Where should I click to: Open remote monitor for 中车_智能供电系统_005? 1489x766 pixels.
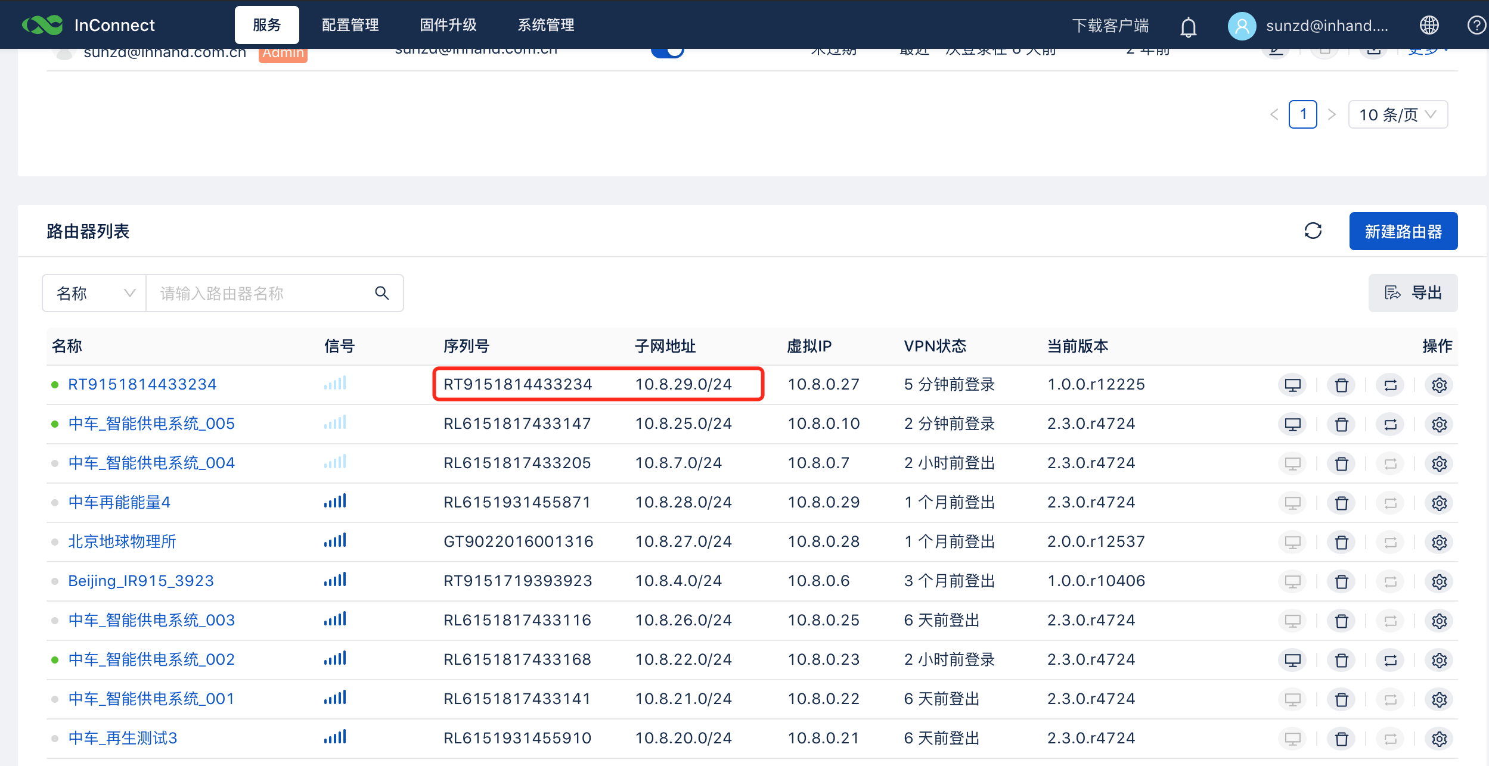click(x=1292, y=425)
